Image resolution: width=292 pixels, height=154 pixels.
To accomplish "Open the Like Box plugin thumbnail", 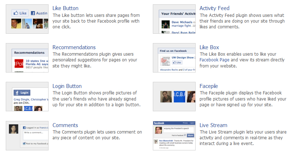I will (174, 58).
